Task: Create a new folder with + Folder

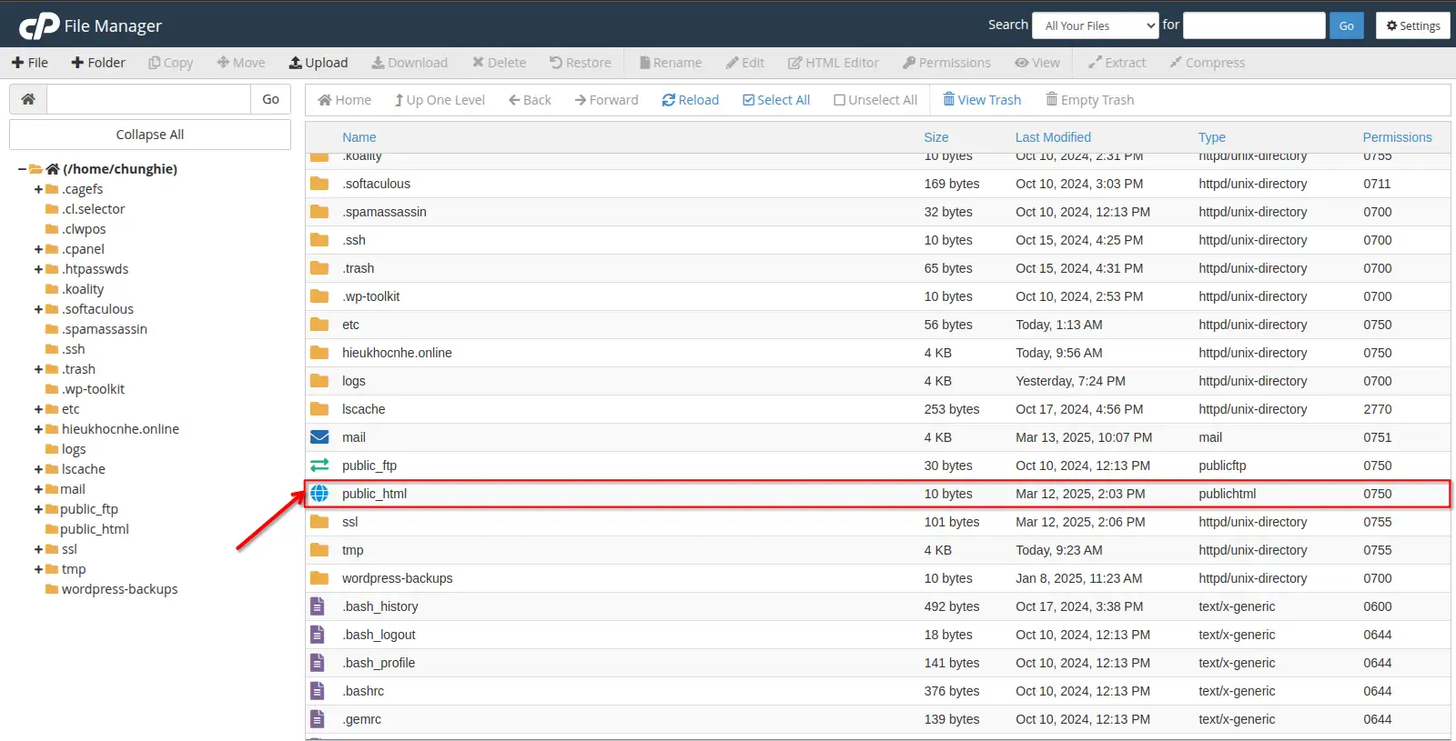Action: [98, 63]
